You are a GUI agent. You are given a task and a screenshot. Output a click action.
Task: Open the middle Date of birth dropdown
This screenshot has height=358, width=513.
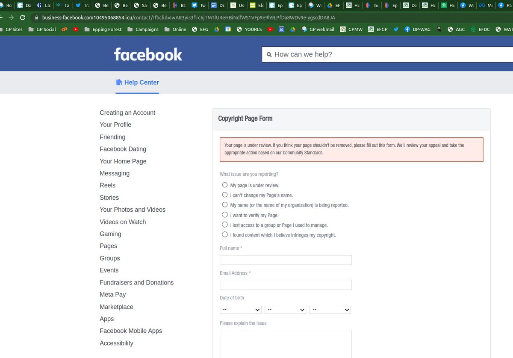[x=285, y=310]
